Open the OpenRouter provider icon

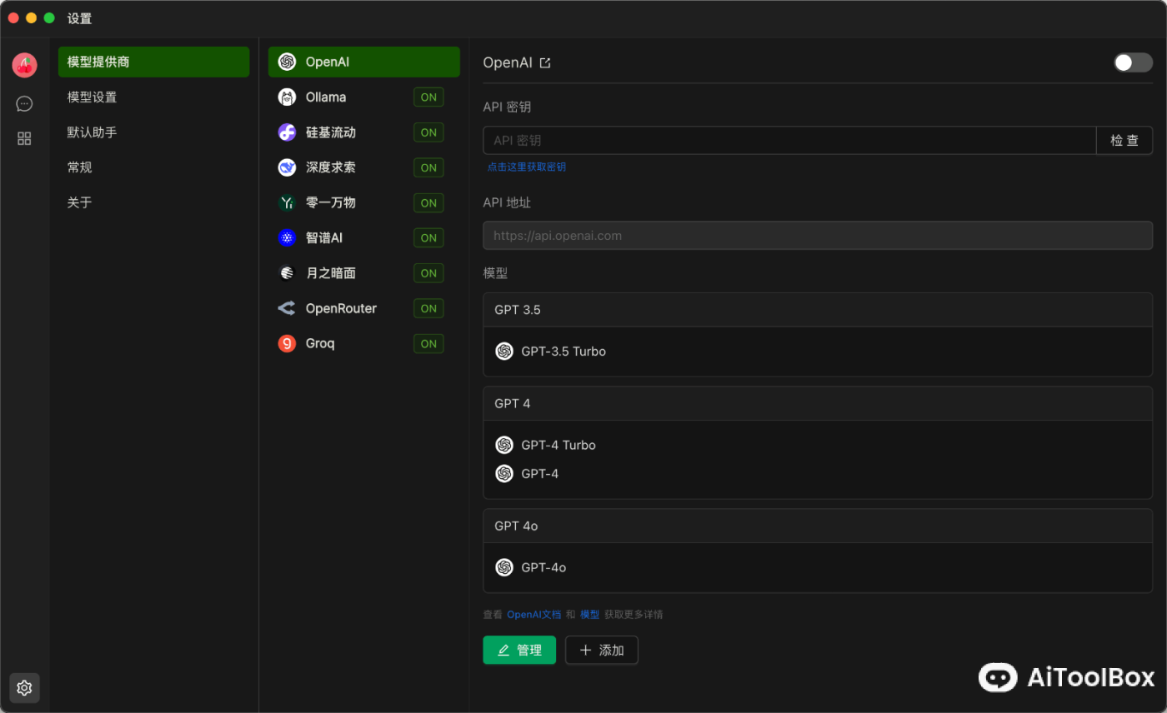tap(288, 307)
